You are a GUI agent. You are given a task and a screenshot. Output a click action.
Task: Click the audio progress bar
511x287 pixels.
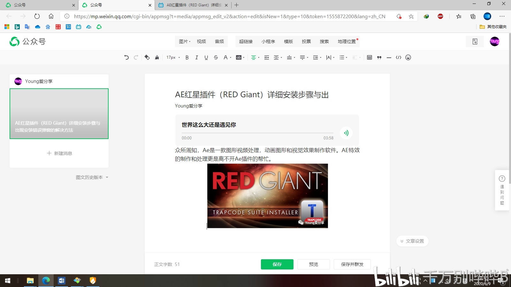coord(257,133)
